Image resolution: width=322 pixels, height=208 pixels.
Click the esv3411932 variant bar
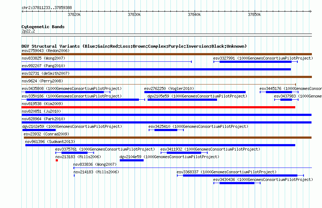coord(184,153)
